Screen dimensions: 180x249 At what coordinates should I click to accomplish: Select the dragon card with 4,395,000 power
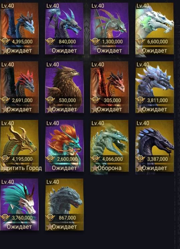[x=19, y=28]
